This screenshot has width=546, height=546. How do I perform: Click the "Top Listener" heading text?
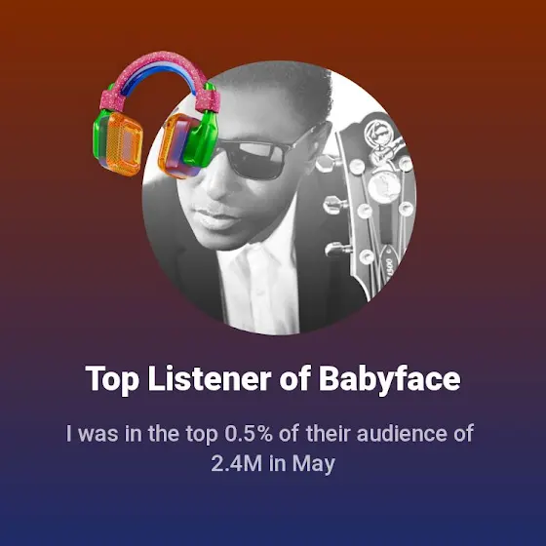click(177, 379)
